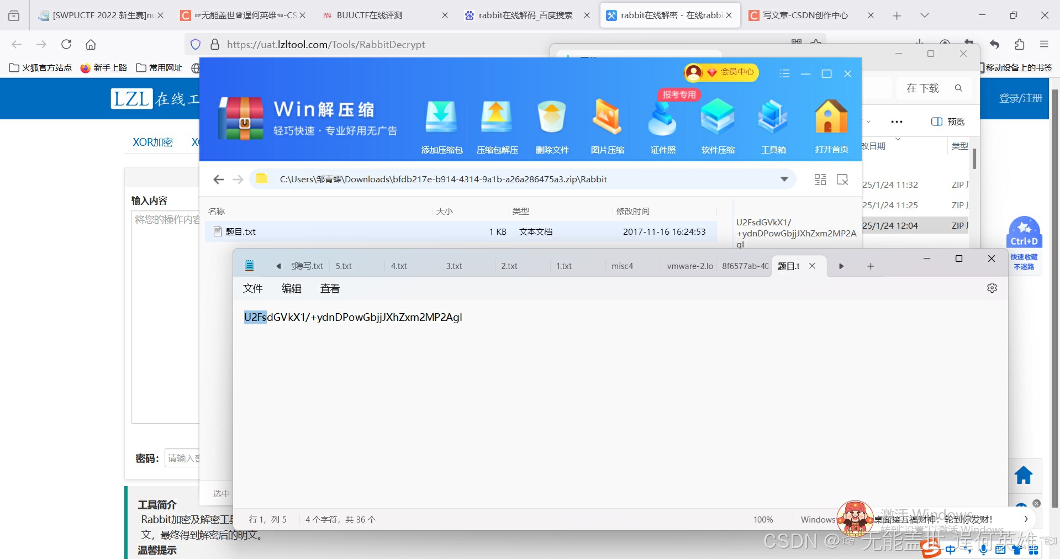Screen dimensions: 1060x559
Task: Click Notepad text U2FsdGVkX1 line
Action: pos(353,317)
